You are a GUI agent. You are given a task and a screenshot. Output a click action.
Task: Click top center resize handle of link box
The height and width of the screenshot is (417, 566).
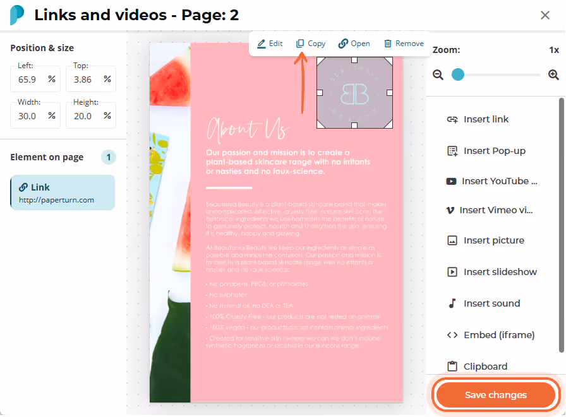tap(354, 60)
